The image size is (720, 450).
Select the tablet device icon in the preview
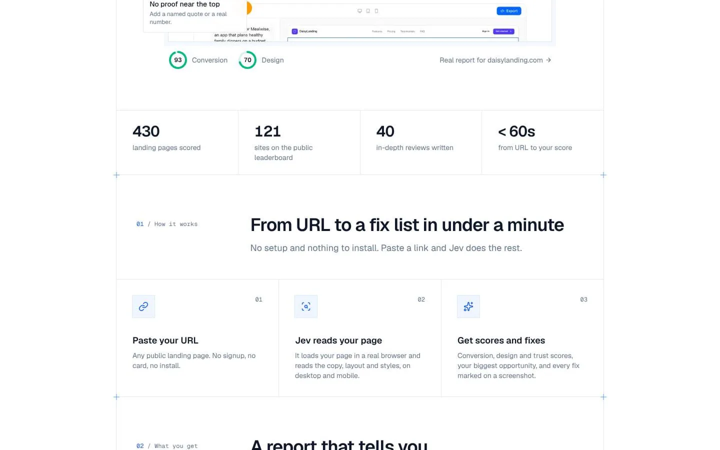(368, 11)
